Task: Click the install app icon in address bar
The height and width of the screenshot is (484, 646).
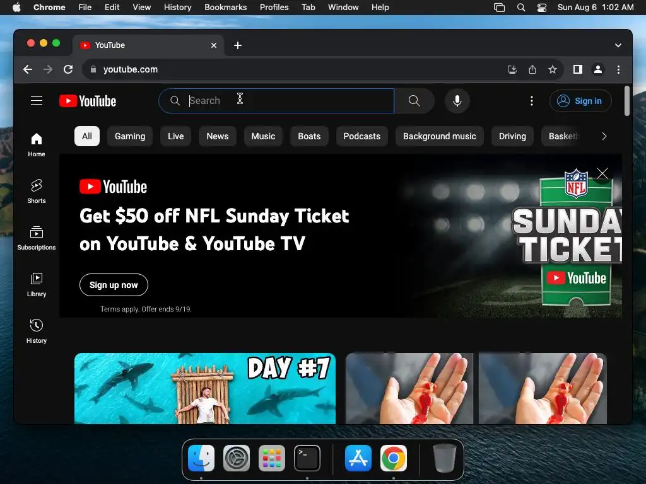Action: (x=512, y=69)
